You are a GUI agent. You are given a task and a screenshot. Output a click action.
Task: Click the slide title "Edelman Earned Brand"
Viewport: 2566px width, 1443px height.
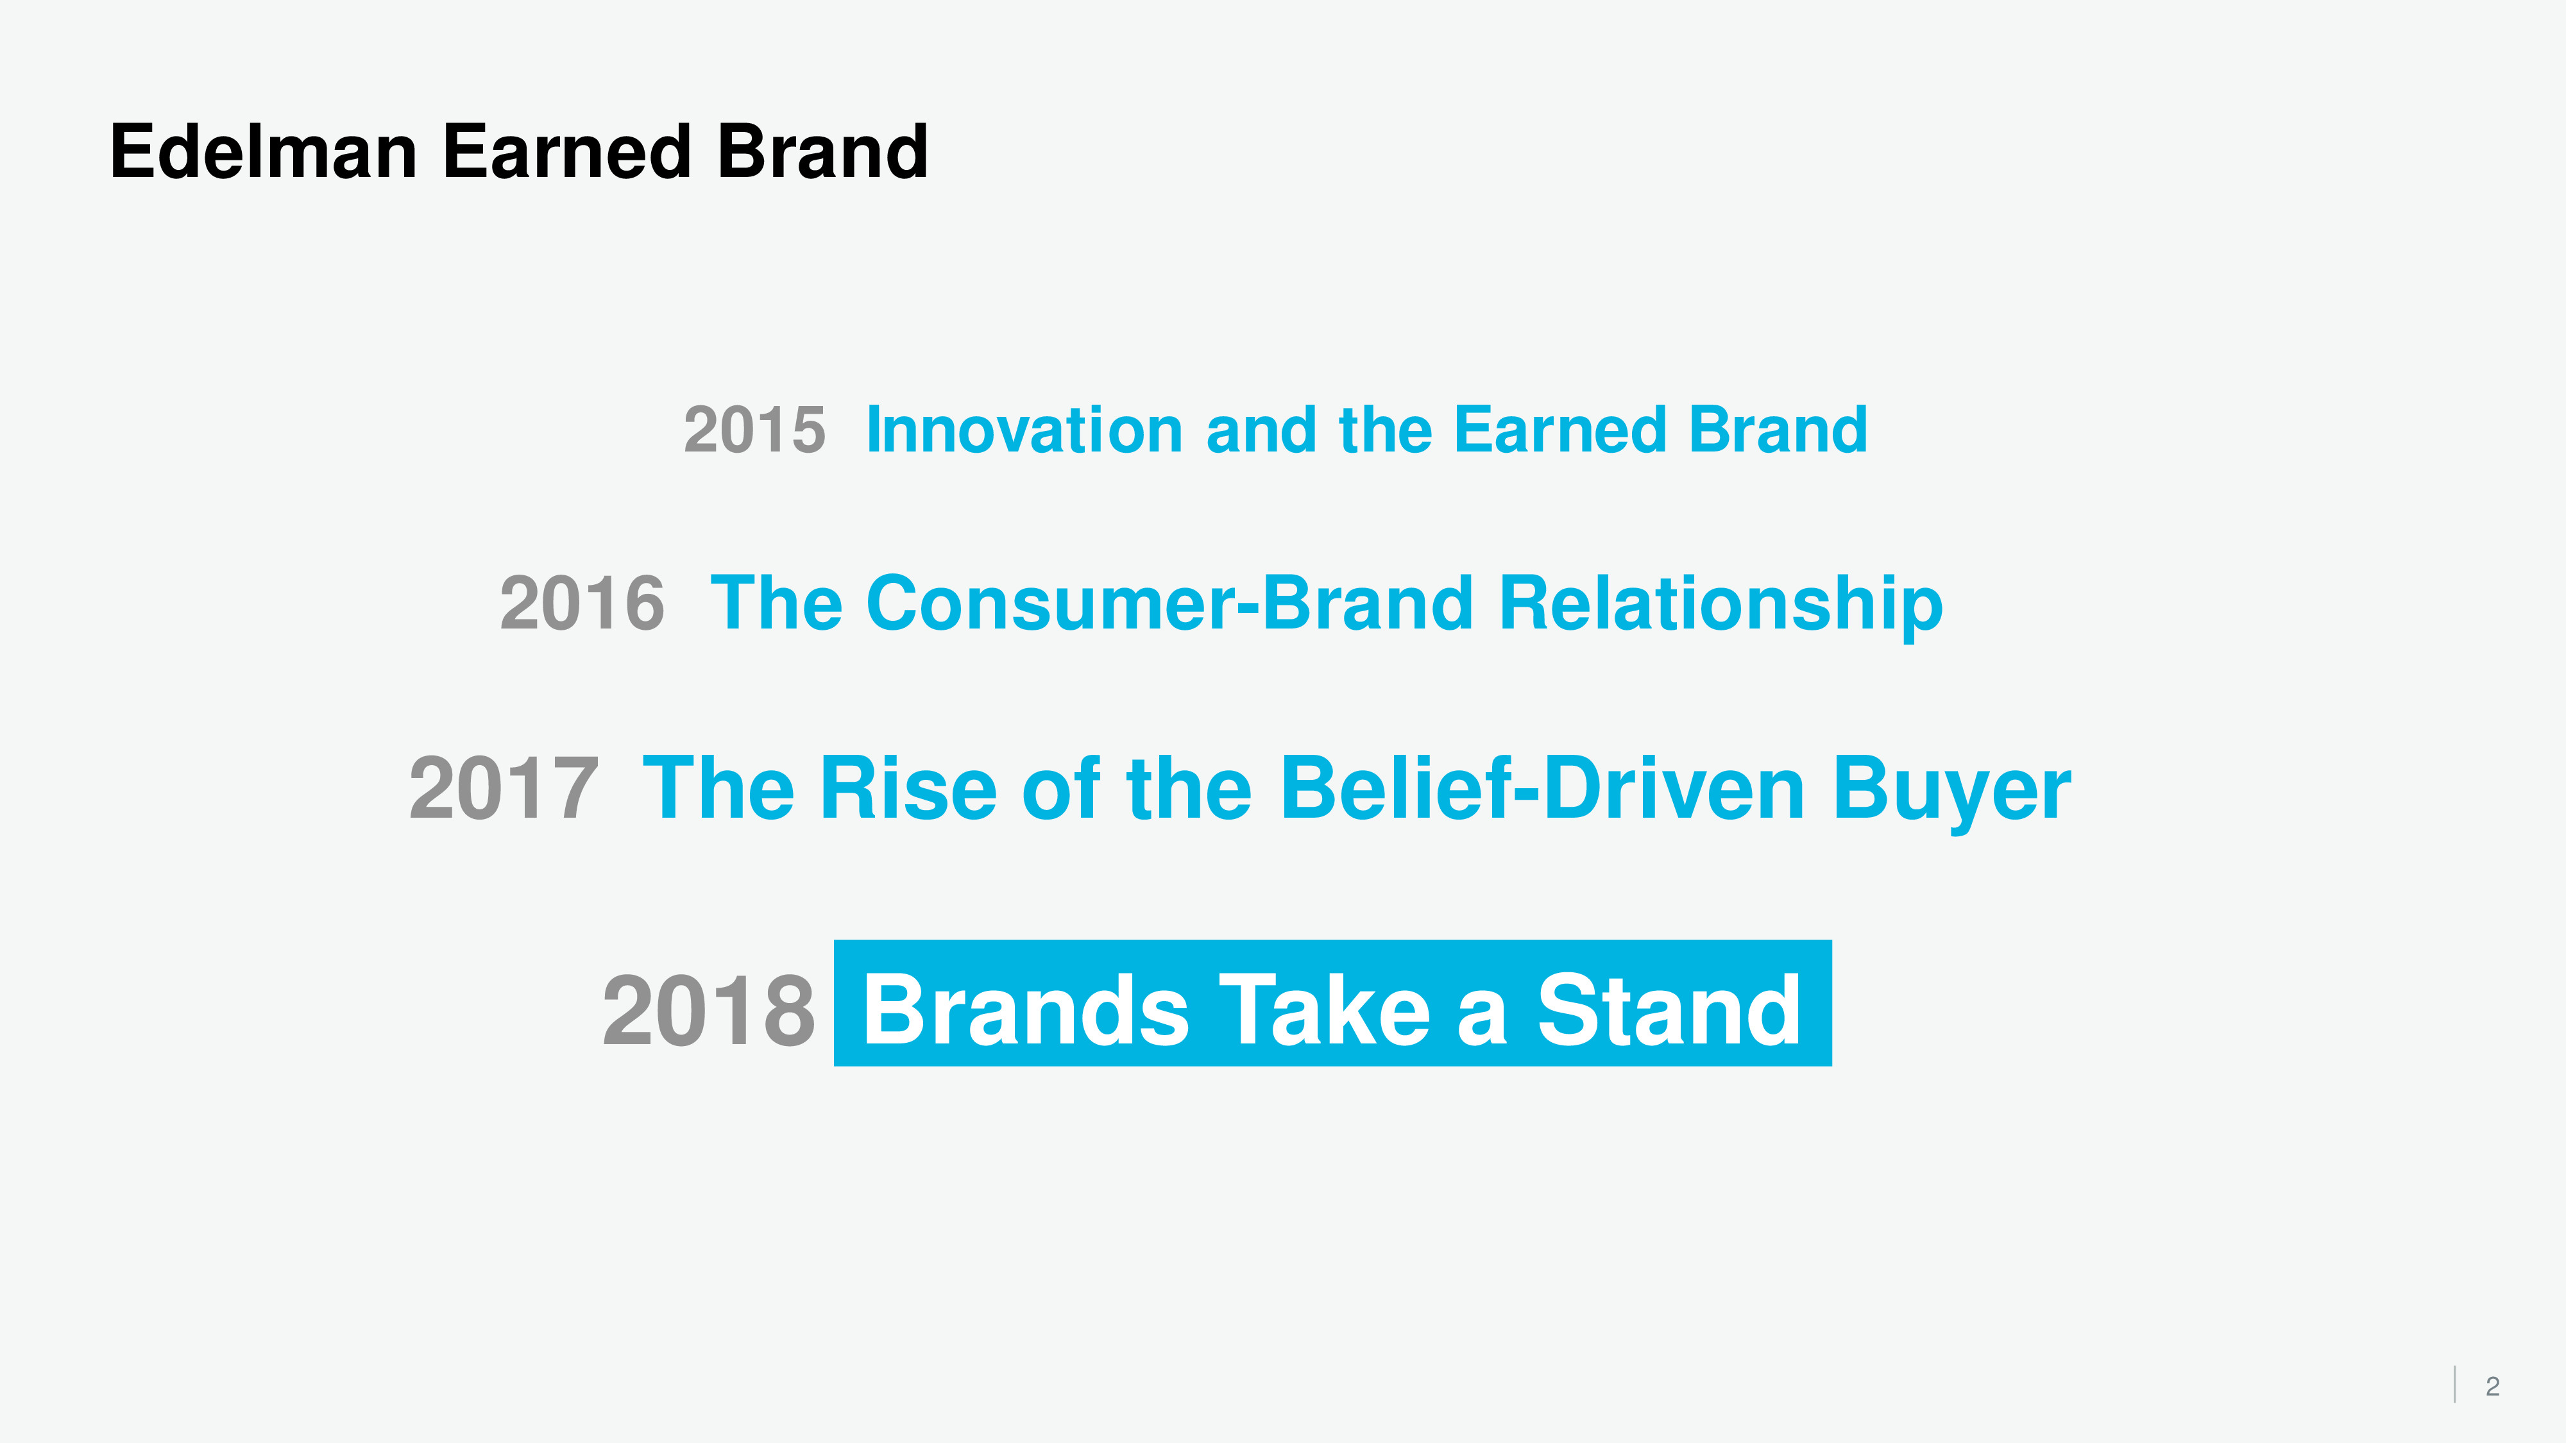(519, 153)
